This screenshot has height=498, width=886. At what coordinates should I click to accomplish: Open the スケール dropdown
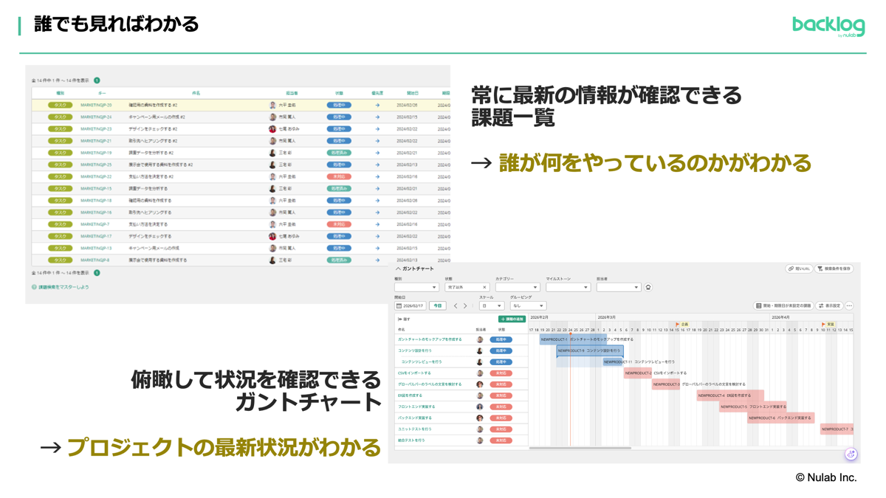tap(491, 305)
